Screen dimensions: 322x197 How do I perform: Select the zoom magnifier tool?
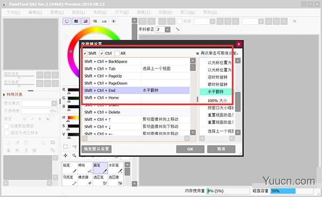[x=75, y=156]
